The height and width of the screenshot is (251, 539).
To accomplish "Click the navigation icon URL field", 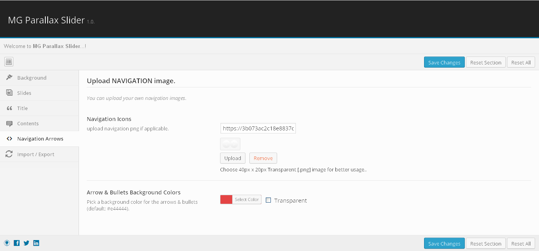I will tap(258, 128).
